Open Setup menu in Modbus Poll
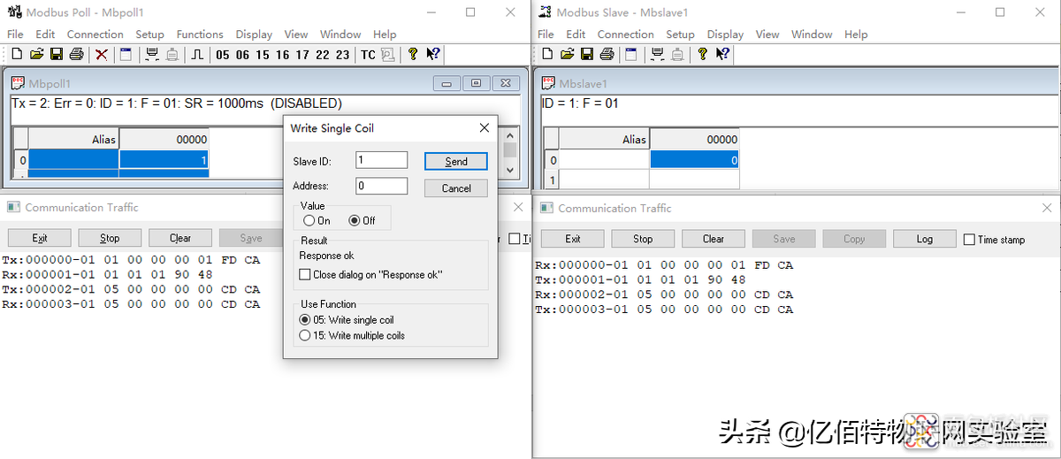1061x459 pixels. tap(150, 34)
